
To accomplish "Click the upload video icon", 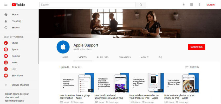I will pos(184,5).
